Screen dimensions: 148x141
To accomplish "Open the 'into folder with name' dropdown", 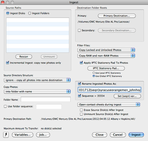I will [37, 91].
